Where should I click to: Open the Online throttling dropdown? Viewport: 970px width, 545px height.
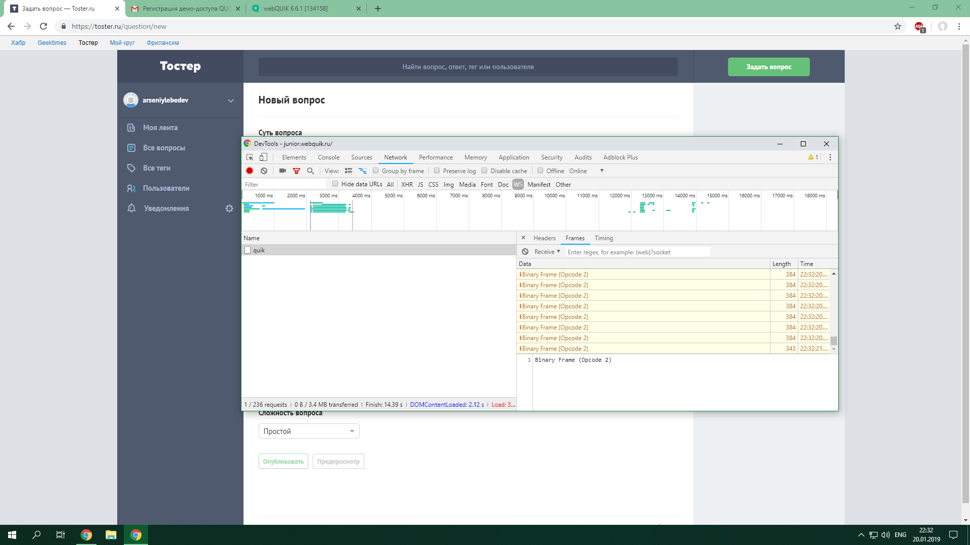click(586, 171)
